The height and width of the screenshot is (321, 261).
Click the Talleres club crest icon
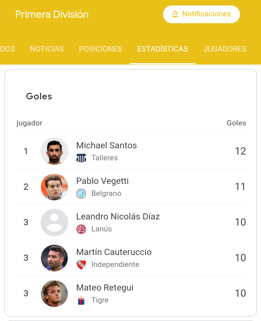pos(81,158)
